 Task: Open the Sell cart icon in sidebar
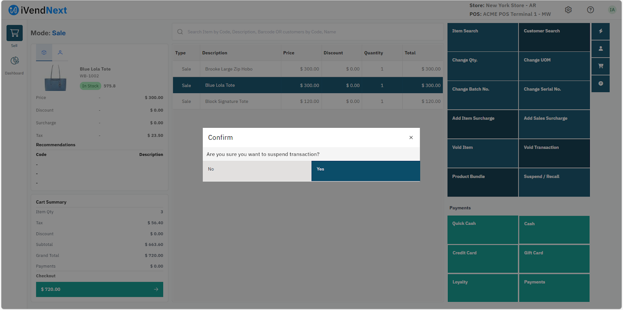pyautogui.click(x=14, y=33)
